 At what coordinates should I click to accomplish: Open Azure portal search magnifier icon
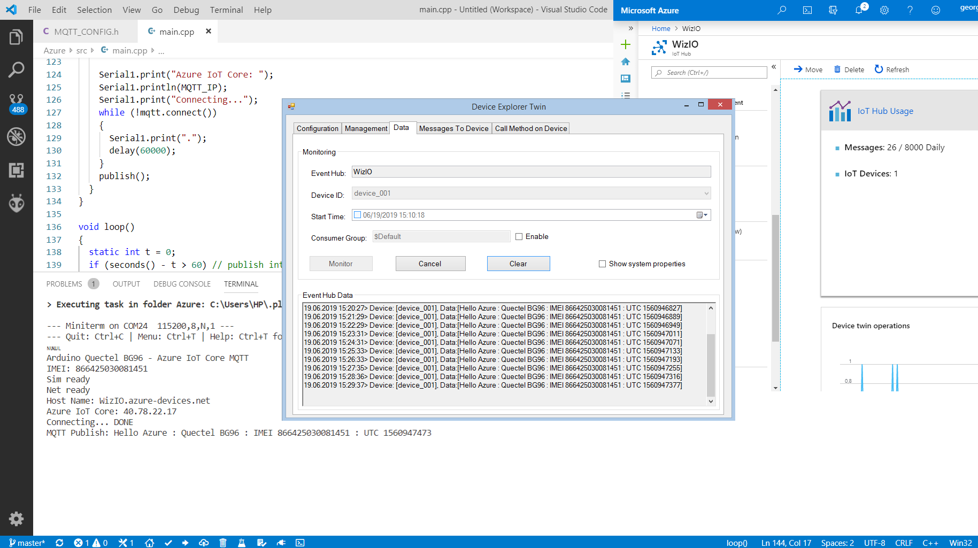[782, 10]
